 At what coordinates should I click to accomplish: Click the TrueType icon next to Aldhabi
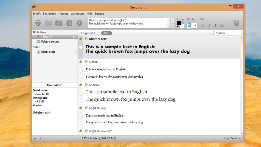click(x=86, y=62)
